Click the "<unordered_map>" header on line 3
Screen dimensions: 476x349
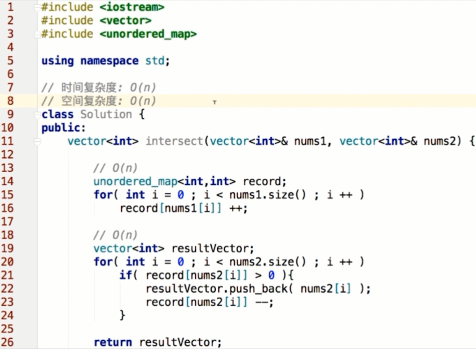coord(148,34)
